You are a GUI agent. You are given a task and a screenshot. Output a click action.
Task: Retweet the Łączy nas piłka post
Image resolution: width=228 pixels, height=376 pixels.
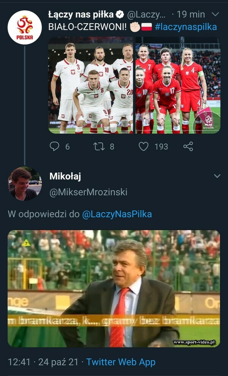point(99,146)
